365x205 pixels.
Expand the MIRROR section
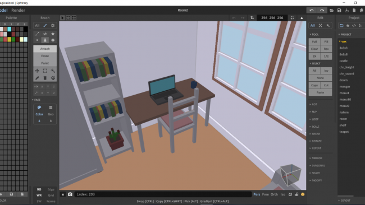[x=316, y=158]
